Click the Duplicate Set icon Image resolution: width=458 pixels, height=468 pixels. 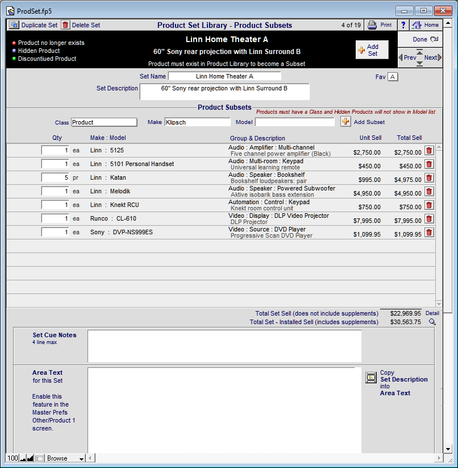pos(14,25)
